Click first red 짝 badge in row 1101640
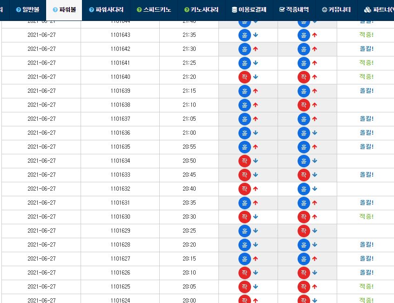Viewport: 394px width, 303px height. pos(245,77)
